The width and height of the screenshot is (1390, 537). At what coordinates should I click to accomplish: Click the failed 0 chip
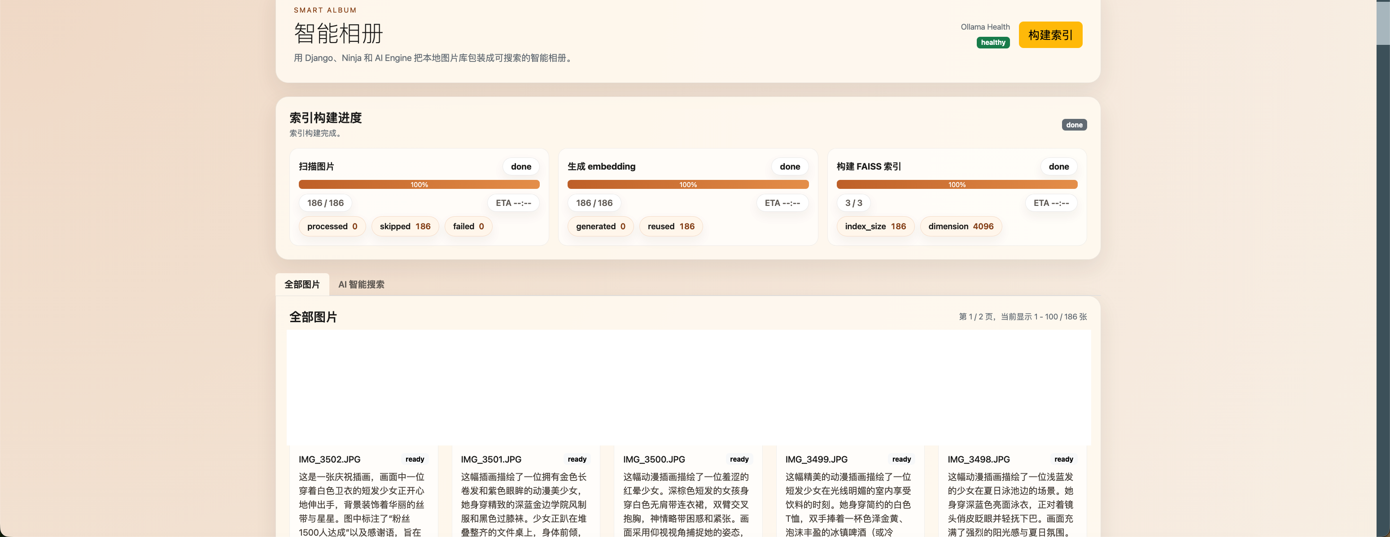point(468,227)
